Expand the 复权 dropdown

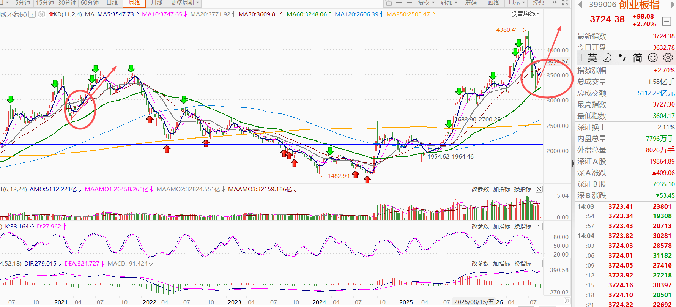tap(426, 3)
